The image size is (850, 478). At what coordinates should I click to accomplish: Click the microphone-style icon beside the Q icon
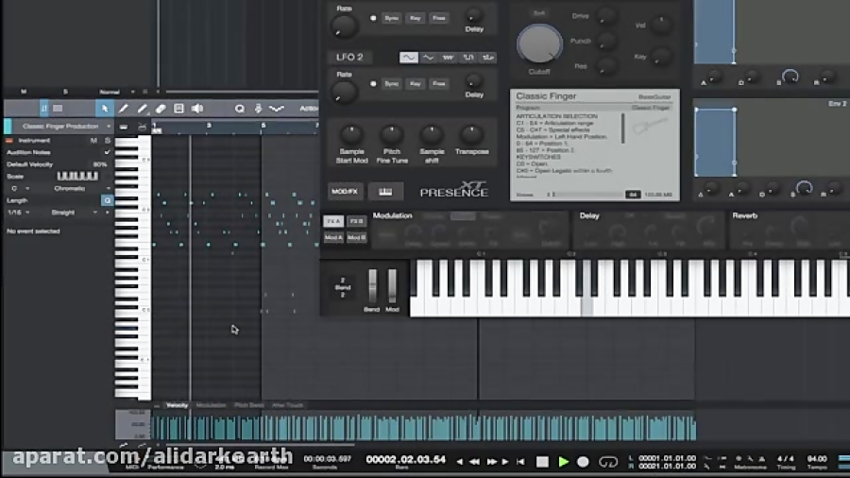[258, 109]
